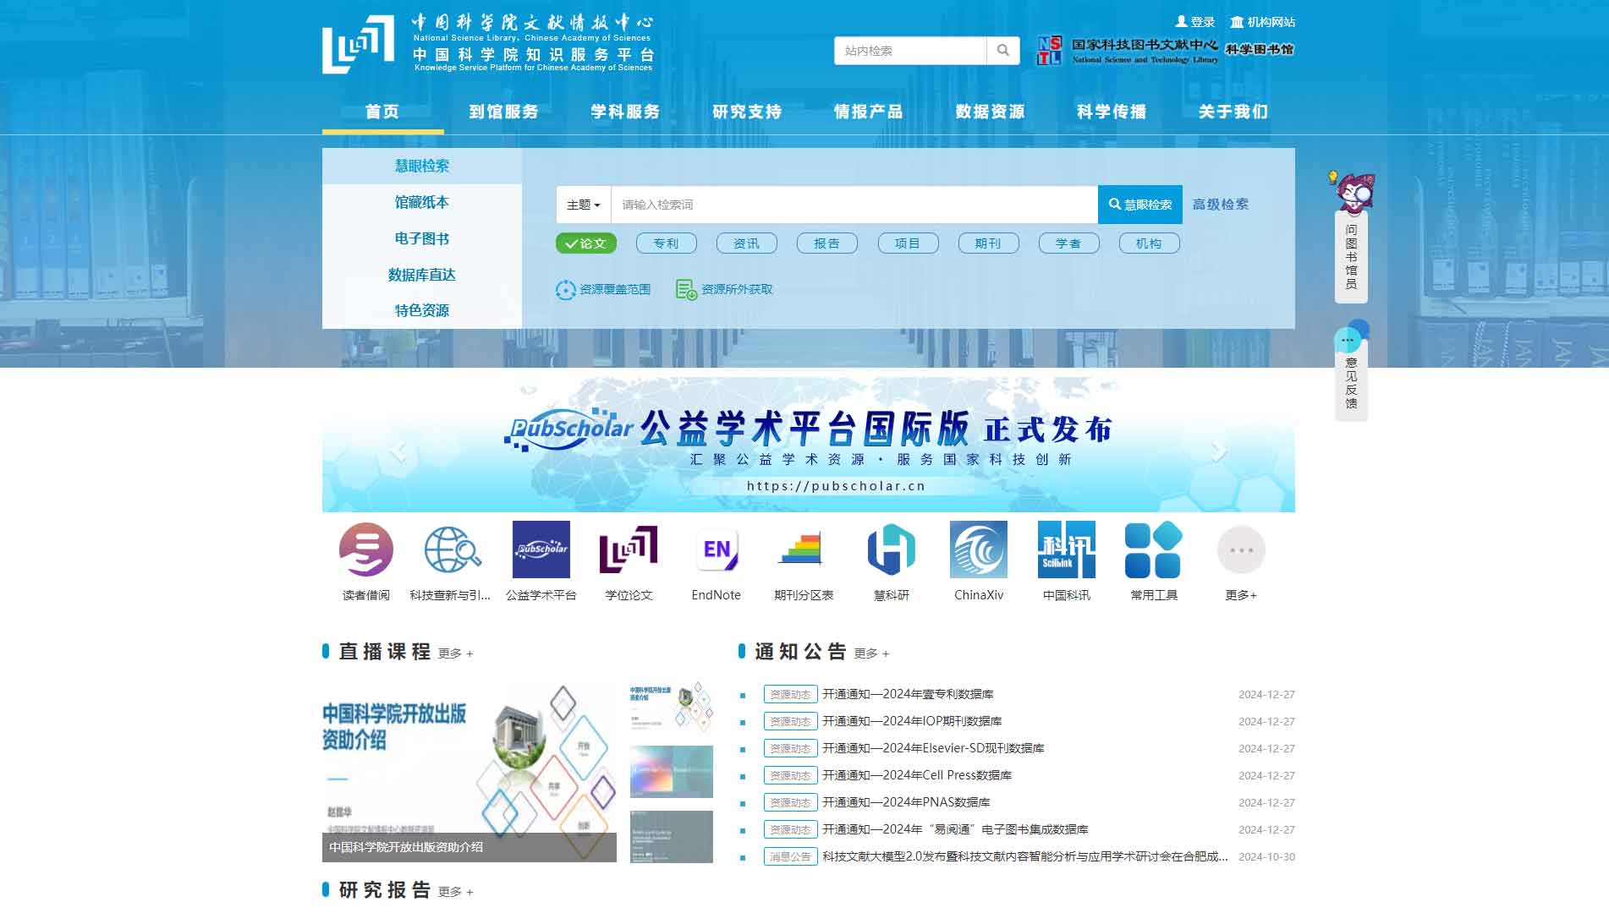
Task: Open the 问图书馆员 mascot widget
Action: coord(1351,237)
